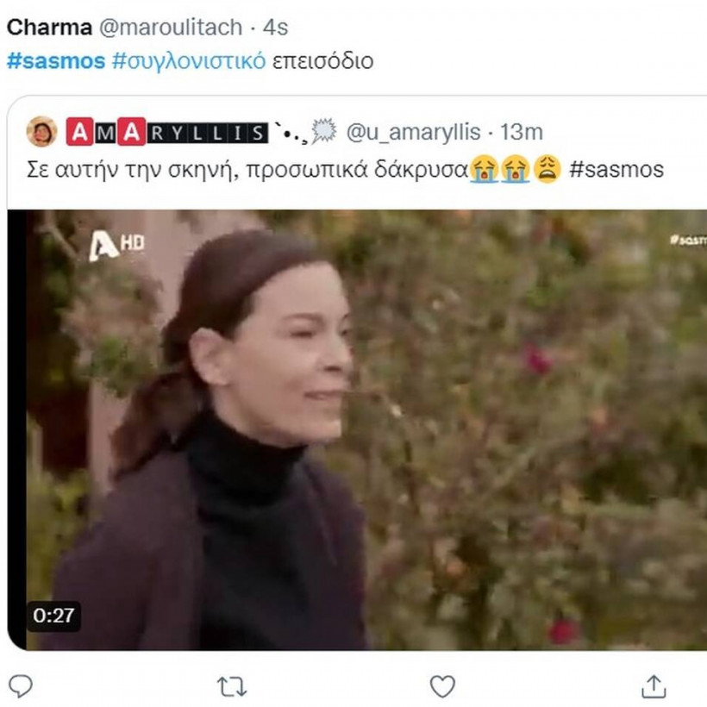Click the 0:27 video duration badge

pyautogui.click(x=53, y=616)
